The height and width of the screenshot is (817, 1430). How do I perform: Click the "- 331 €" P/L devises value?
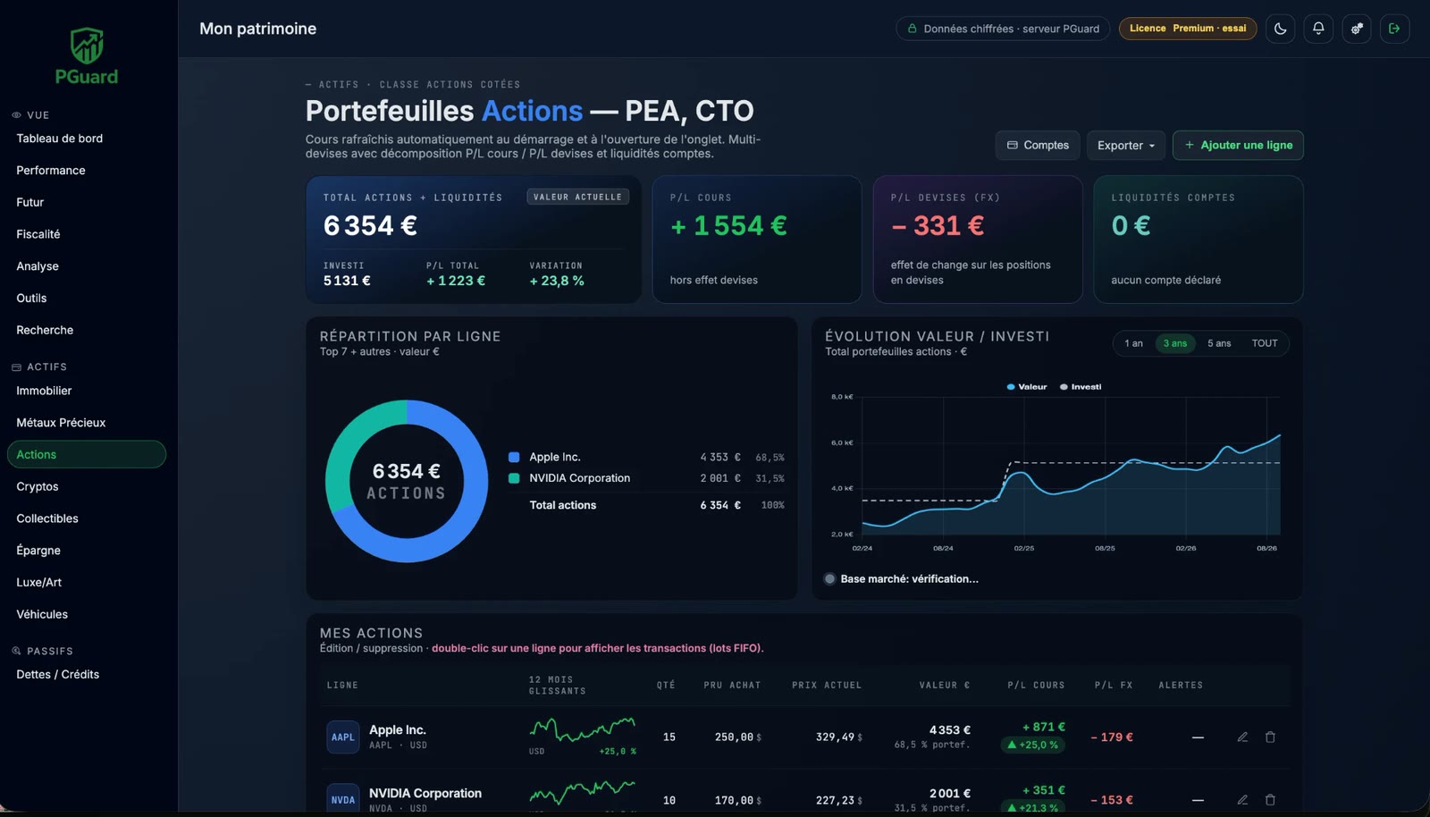[x=938, y=226]
